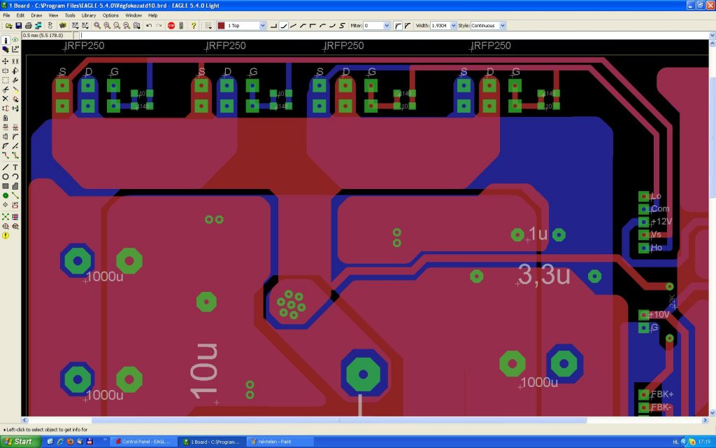This screenshot has width=716, height=448.
Task: Select the Polygon tool
Action: [15, 186]
